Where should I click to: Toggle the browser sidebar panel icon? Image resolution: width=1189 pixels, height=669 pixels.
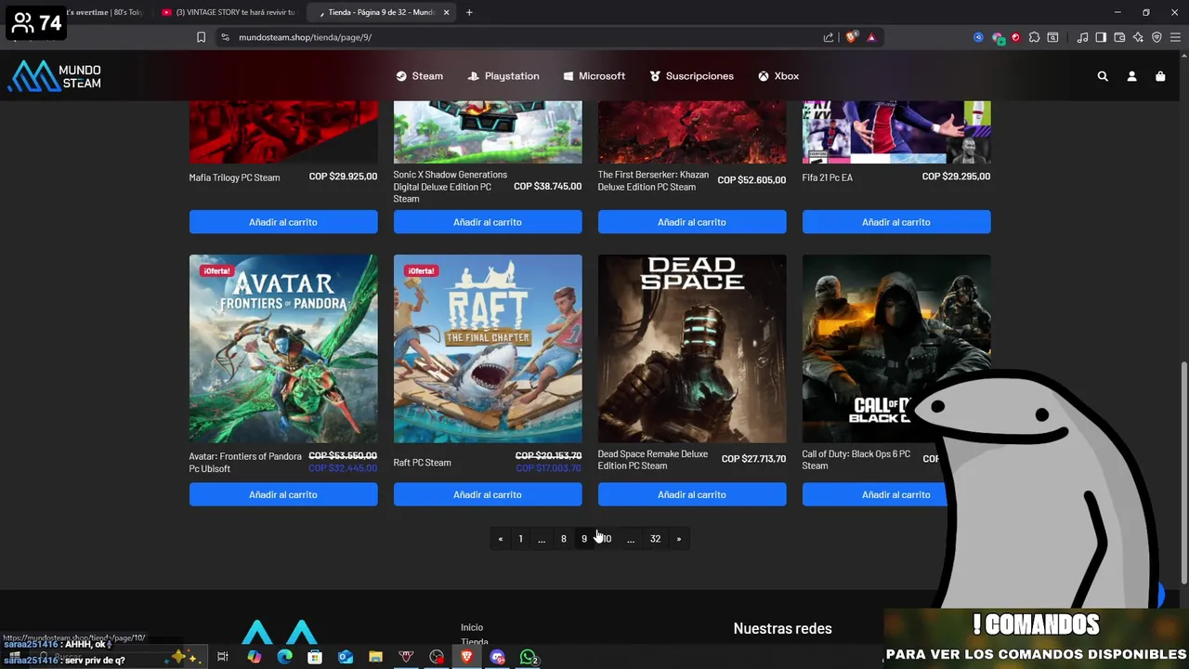[1101, 37]
